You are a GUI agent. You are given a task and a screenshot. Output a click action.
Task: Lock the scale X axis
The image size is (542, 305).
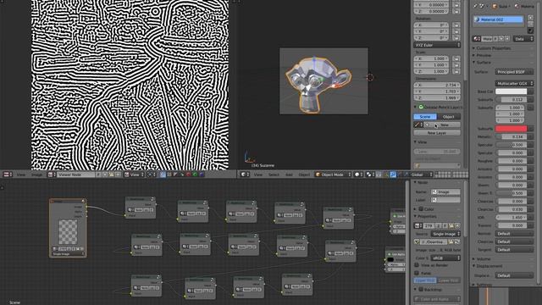click(x=456, y=58)
